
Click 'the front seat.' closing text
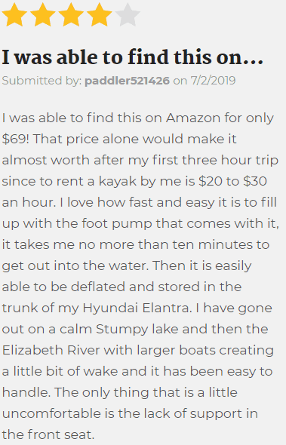[x=48, y=434]
